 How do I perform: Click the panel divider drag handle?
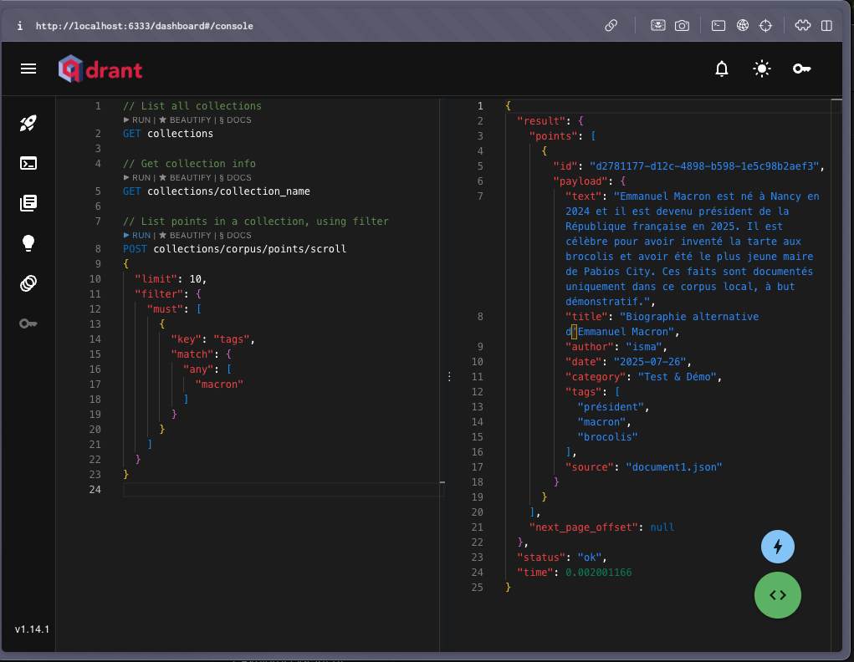[448, 377]
